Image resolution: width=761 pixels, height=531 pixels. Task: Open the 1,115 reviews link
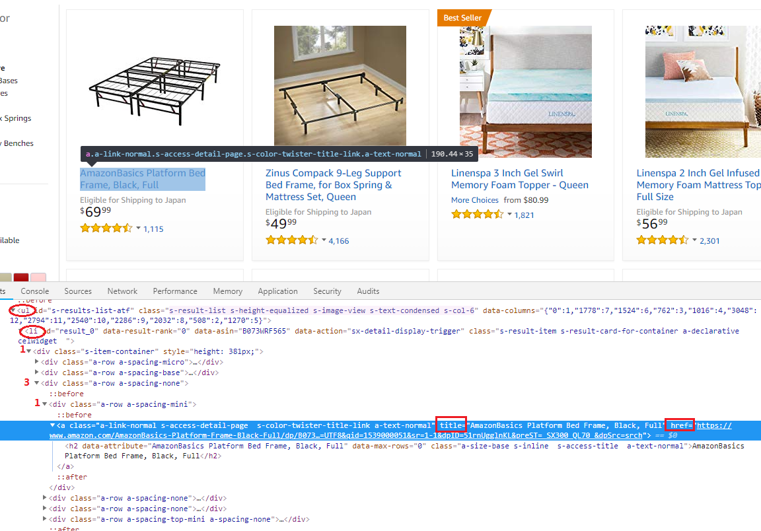click(153, 229)
